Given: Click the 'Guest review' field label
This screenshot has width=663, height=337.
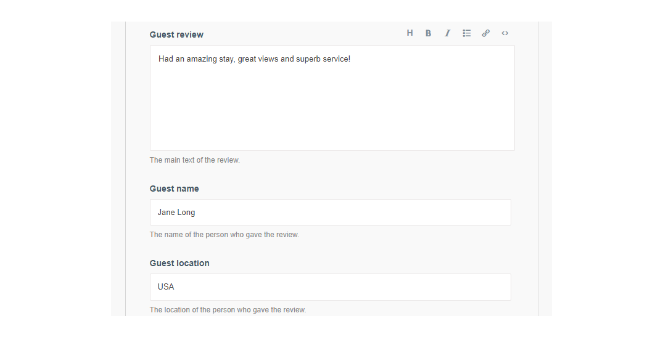Looking at the screenshot, I should [x=176, y=35].
